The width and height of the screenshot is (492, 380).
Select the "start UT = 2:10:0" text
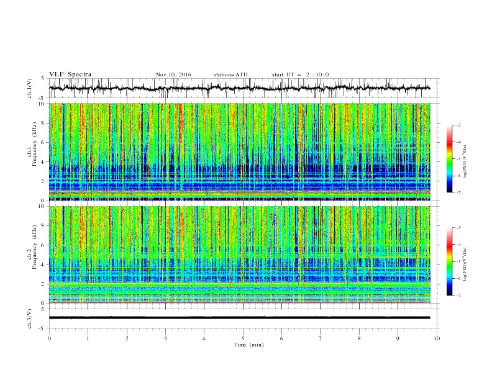tap(300, 75)
